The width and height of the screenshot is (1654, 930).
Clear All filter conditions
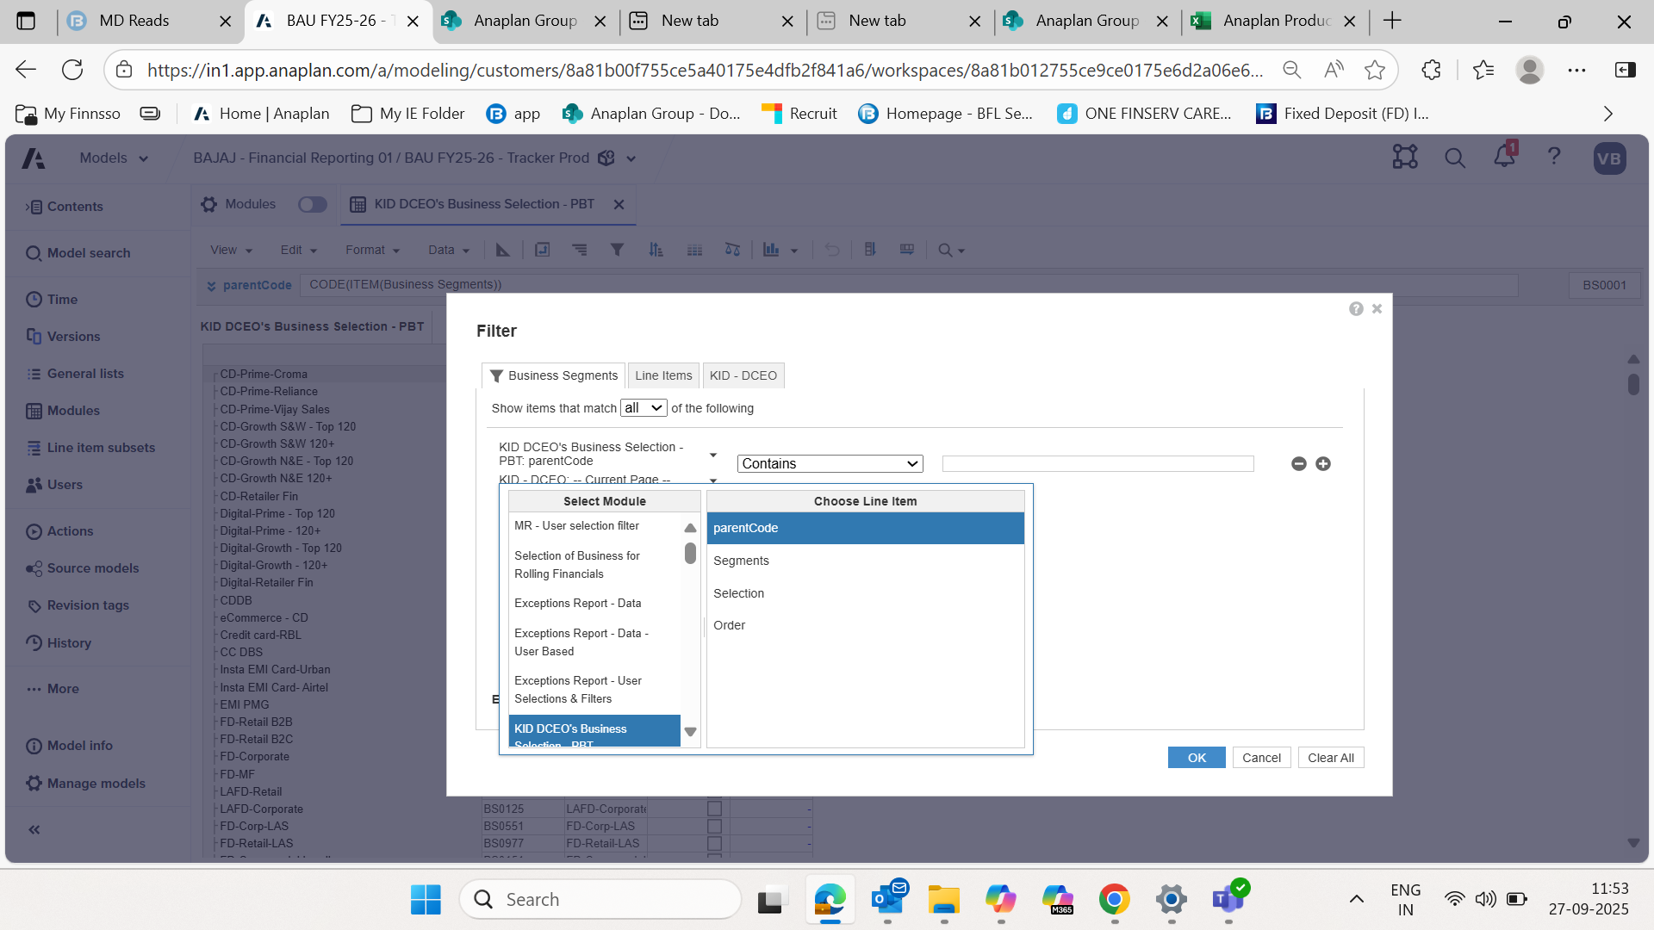1331,758
